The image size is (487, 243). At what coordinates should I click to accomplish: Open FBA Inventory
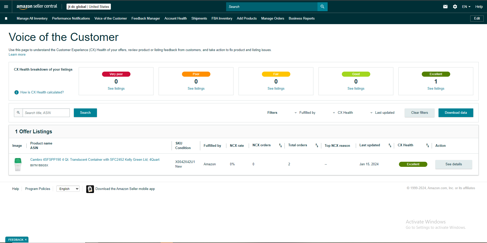(x=222, y=19)
